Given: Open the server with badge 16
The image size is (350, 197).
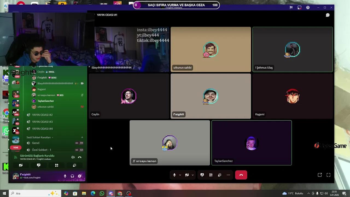Looking at the screenshot, I should click(x=16, y=103).
